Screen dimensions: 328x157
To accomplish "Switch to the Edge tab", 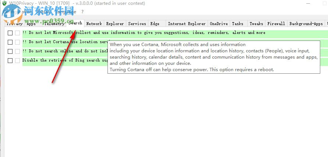I will 157,24.
